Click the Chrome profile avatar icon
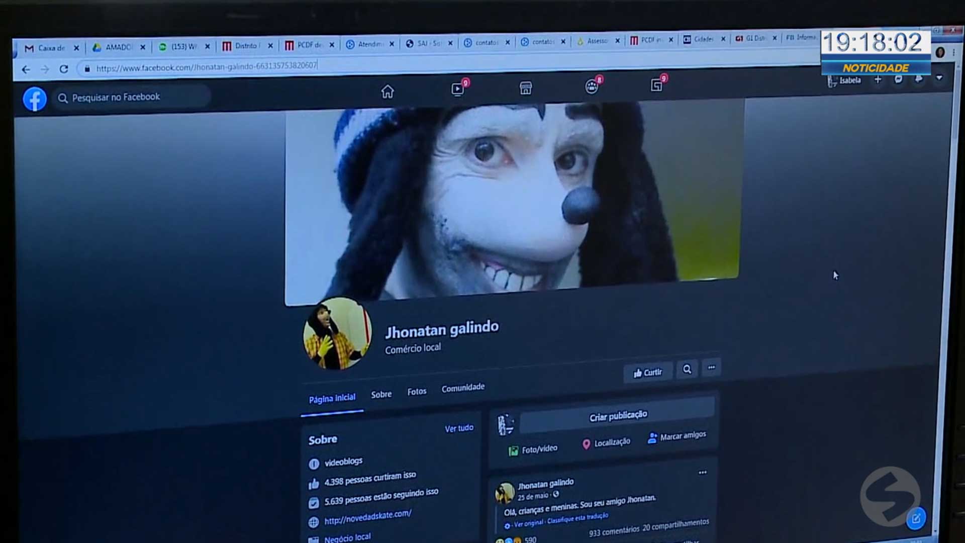Image resolution: width=965 pixels, height=543 pixels. (x=940, y=52)
